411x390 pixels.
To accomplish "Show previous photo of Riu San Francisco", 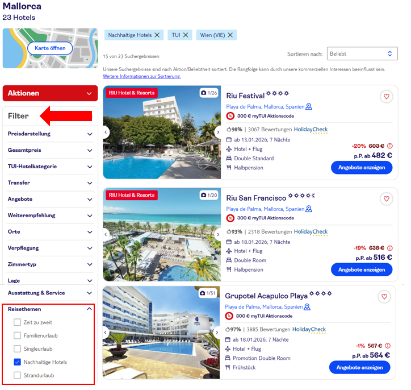I will coord(106,234).
